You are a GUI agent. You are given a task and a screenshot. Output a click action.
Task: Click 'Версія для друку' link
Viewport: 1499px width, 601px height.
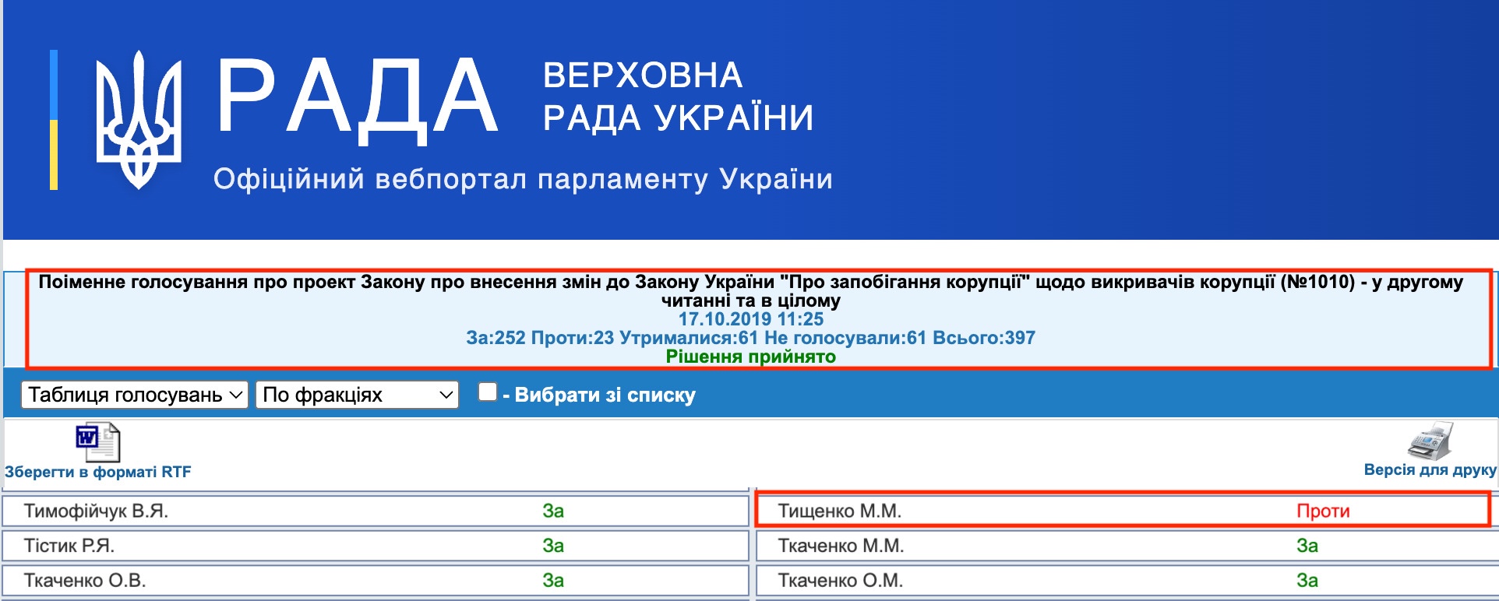(1430, 470)
